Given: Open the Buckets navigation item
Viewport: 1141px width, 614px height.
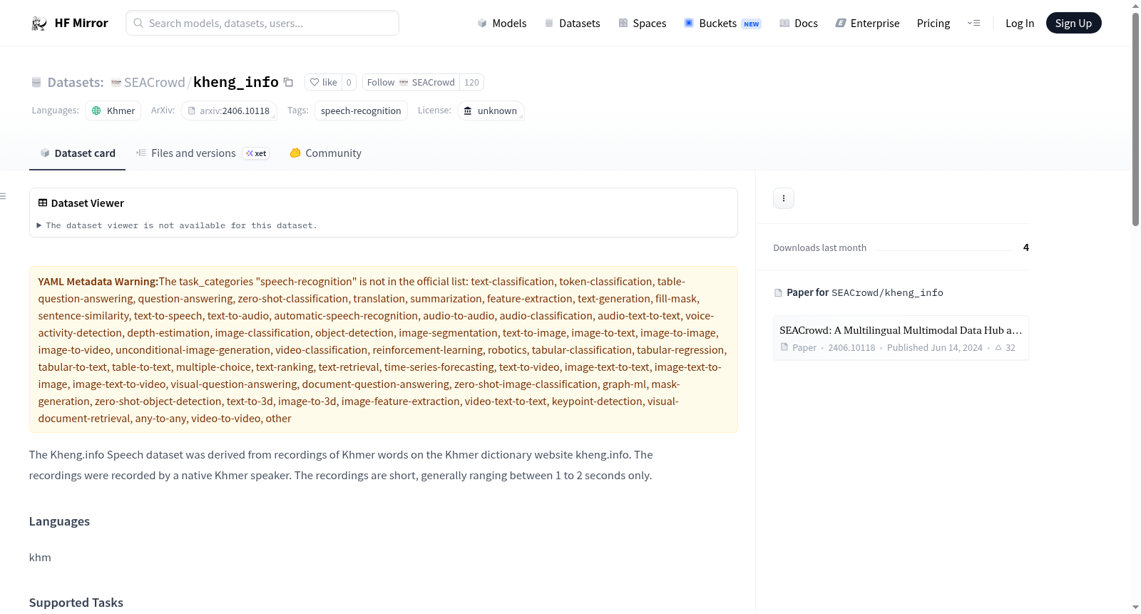Looking at the screenshot, I should point(722,24).
